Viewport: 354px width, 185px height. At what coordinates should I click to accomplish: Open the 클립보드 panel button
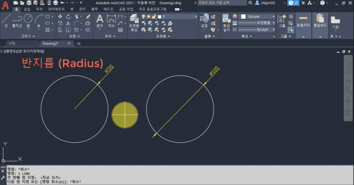pyautogui.click(x=320, y=25)
